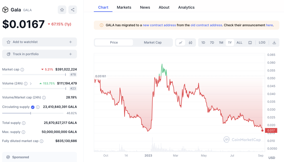Open the Analytics tab
284x162 pixels.
click(x=186, y=8)
